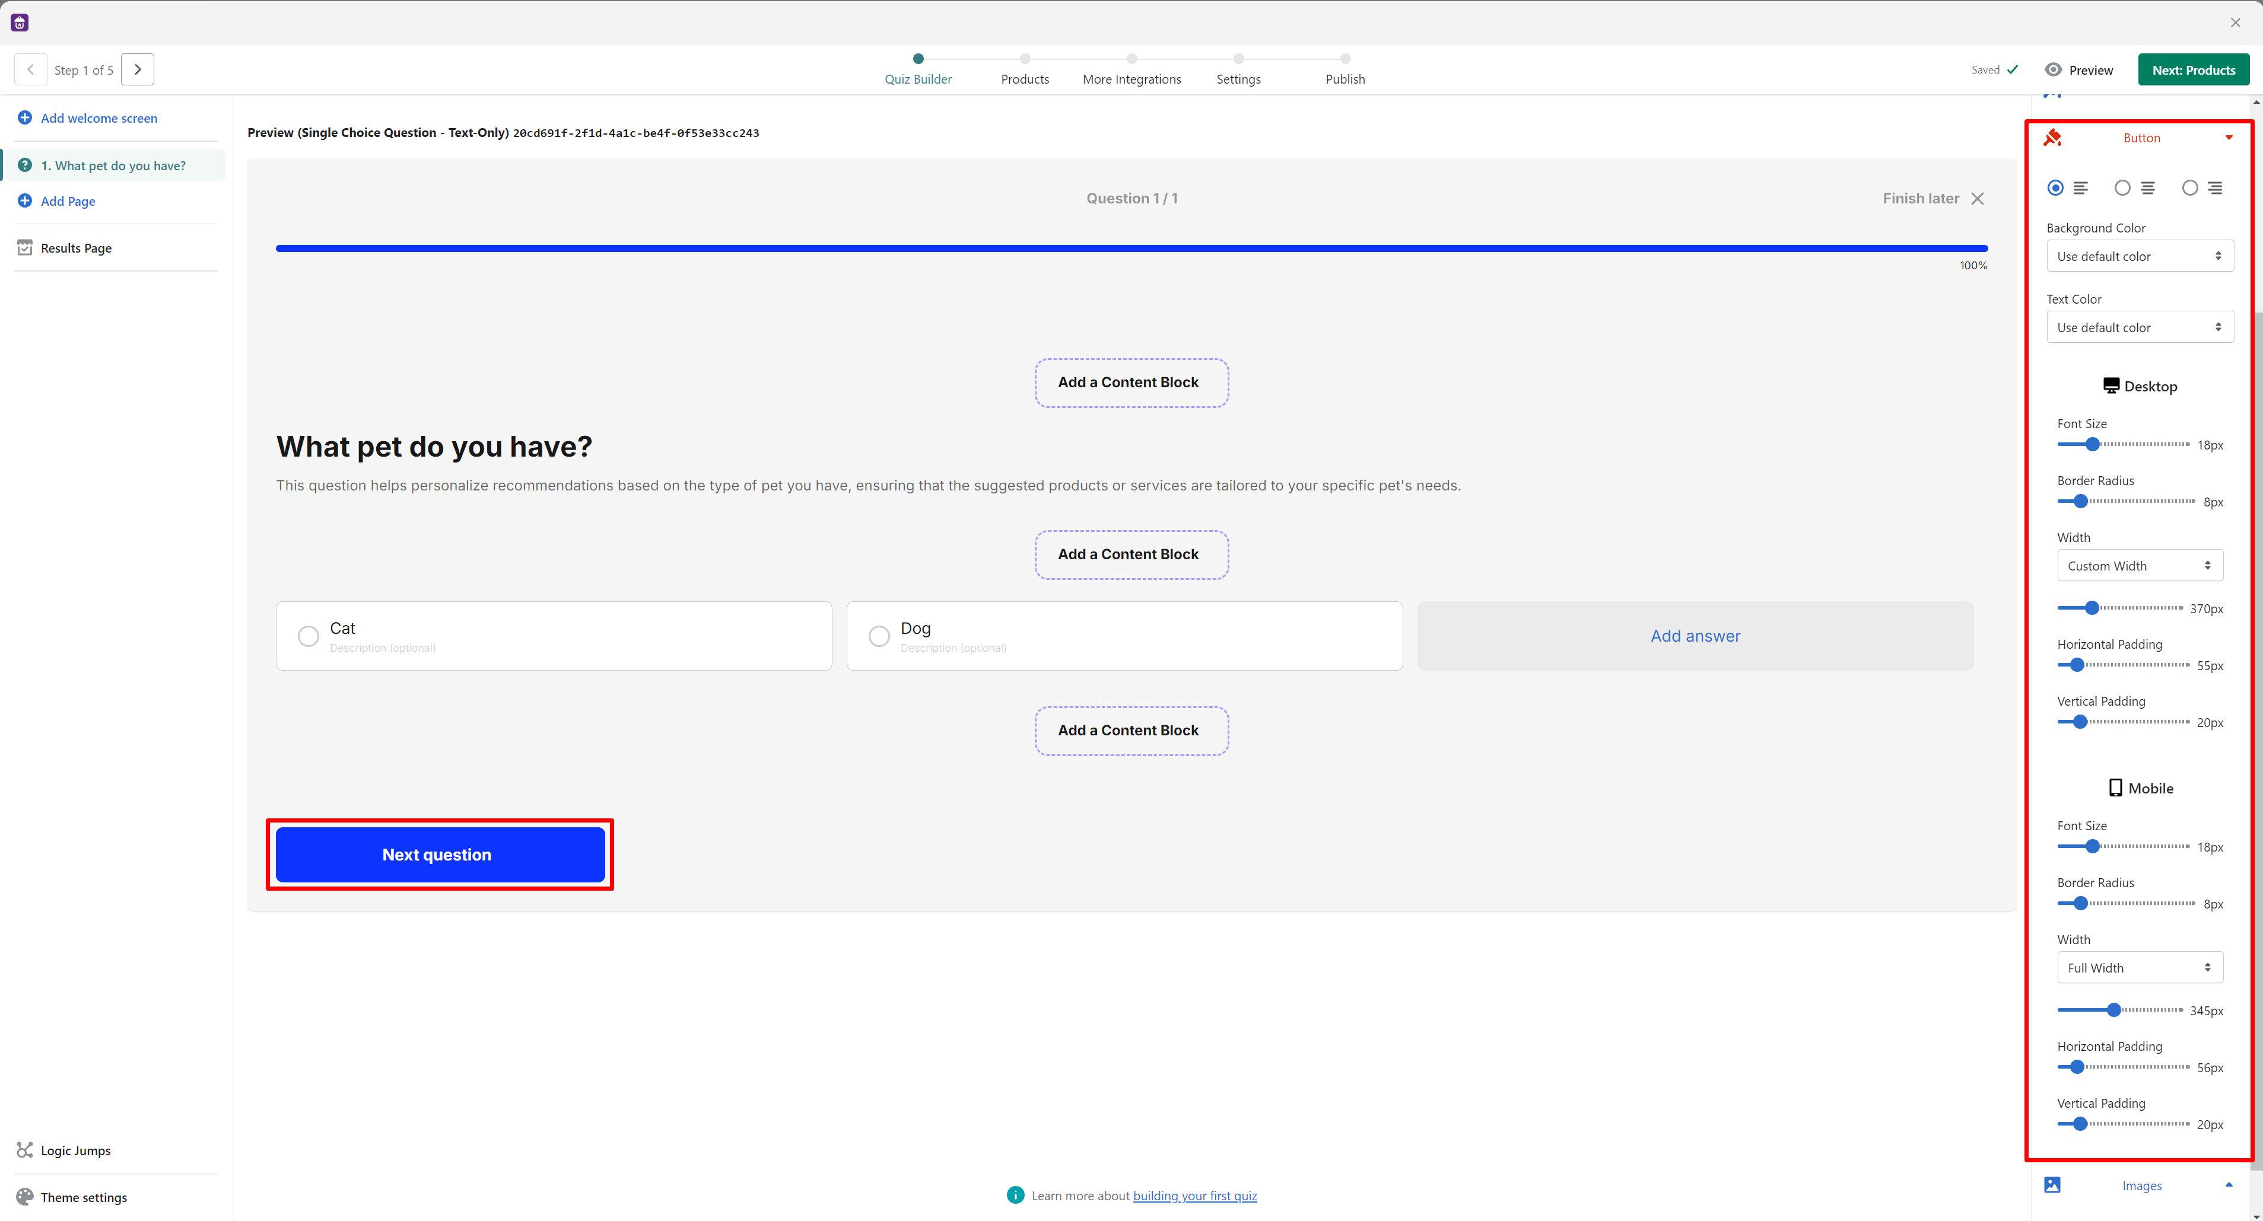Switch to the Quiz Builder step
The height and width of the screenshot is (1221, 2263).
click(x=918, y=69)
